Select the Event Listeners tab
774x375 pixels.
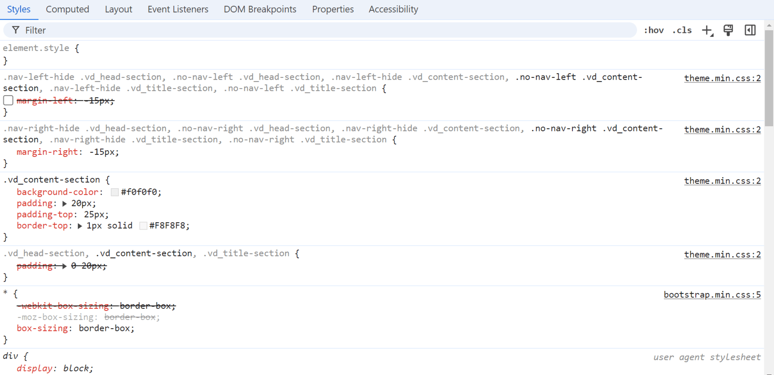(x=178, y=9)
